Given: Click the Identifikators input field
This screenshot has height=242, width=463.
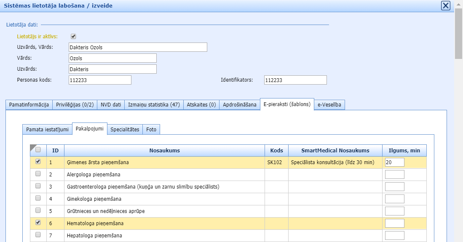Looking at the screenshot, I should (x=295, y=80).
